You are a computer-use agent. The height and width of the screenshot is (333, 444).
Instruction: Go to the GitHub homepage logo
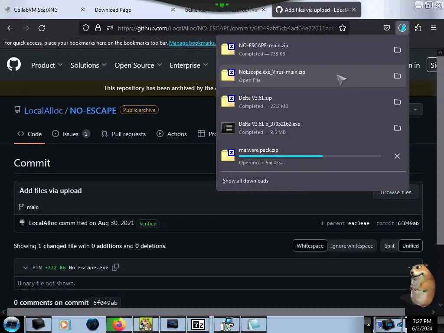coord(14,64)
